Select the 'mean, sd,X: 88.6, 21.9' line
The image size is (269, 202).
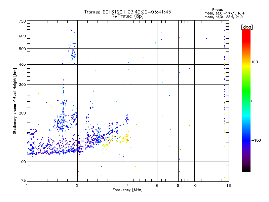tap(223, 17)
